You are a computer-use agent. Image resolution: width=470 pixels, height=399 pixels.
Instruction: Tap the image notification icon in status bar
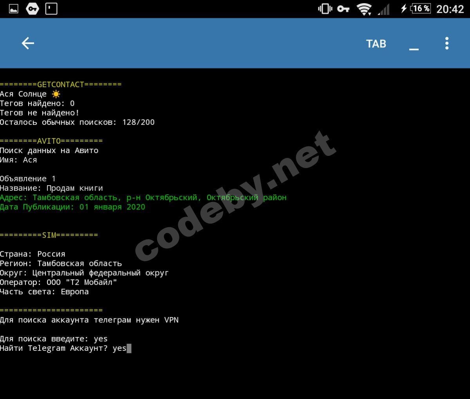coord(13,9)
